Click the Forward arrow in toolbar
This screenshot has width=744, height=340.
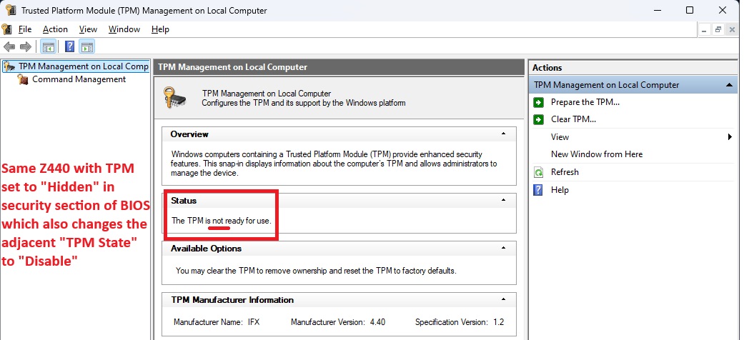(x=25, y=47)
